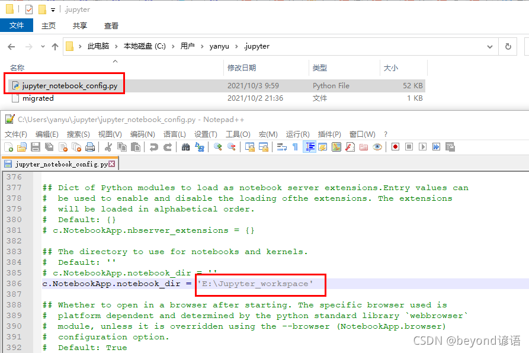Screen dimensions: 529x353
Task: Click the Explorer Refresh button
Action: (508, 47)
